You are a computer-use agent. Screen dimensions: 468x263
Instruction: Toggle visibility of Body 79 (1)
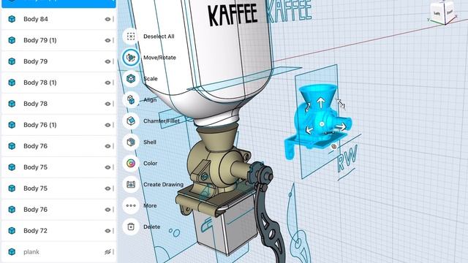click(x=107, y=40)
